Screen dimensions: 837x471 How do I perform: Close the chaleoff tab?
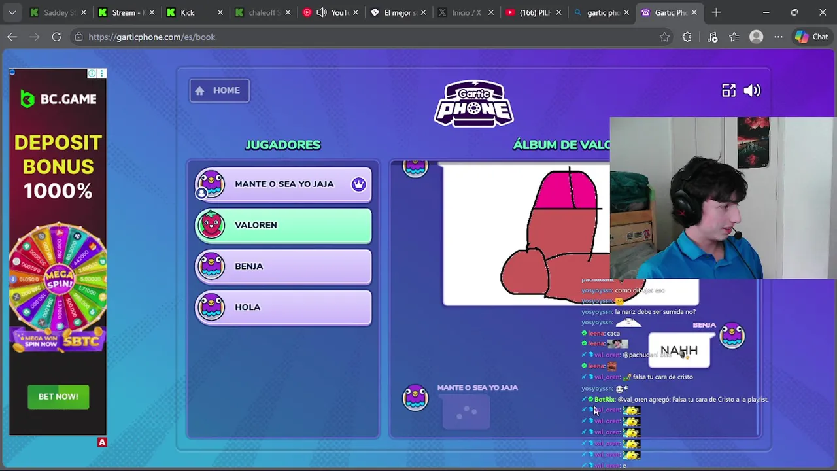(288, 12)
